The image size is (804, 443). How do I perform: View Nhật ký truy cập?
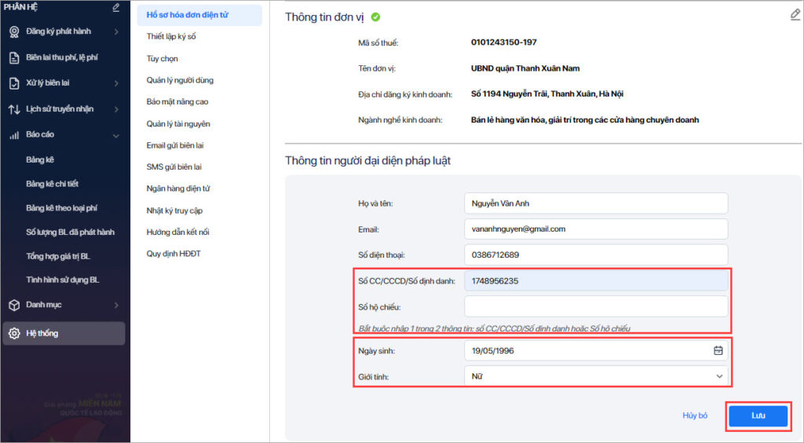click(174, 211)
